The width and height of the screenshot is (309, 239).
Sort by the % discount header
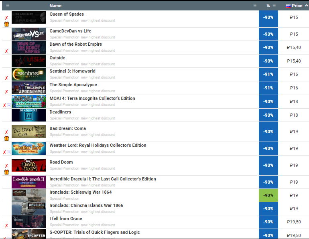tap(268, 6)
